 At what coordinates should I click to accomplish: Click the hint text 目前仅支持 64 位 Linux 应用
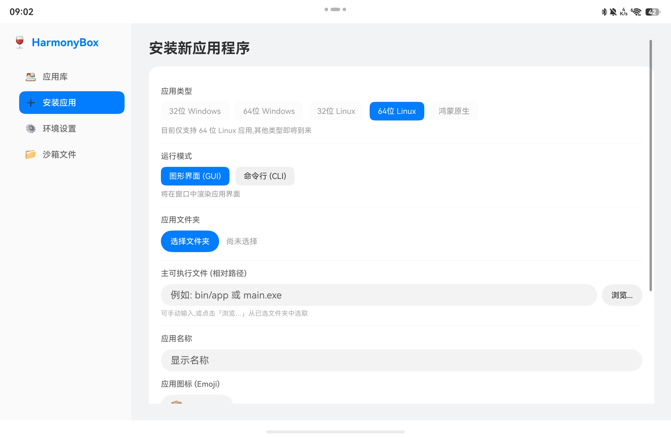tap(236, 131)
